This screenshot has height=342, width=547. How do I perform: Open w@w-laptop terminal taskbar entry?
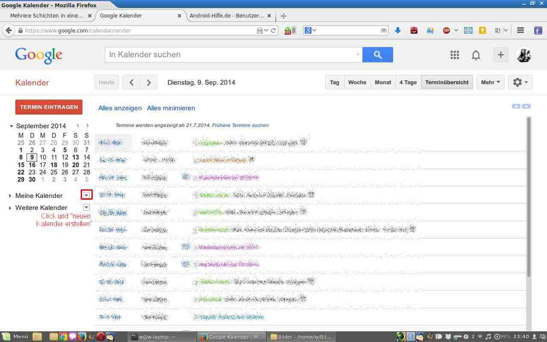click(162, 336)
